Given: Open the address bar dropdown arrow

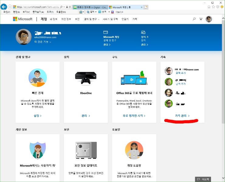Looking at the screenshot, I should click(64, 7).
